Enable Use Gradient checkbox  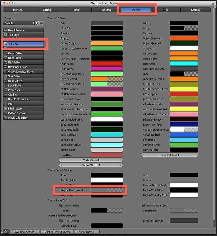coord(61,221)
